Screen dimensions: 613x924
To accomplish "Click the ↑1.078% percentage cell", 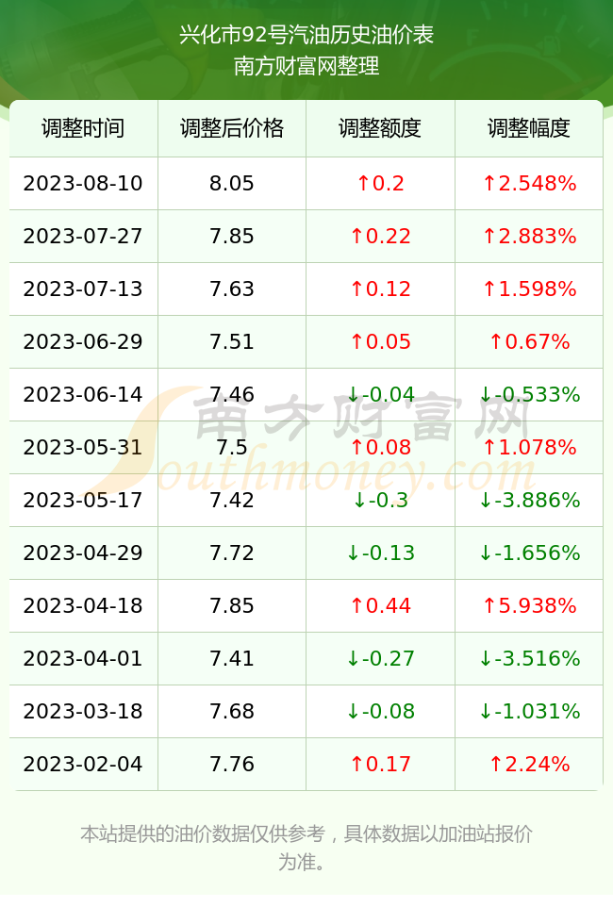I will pos(529,447).
